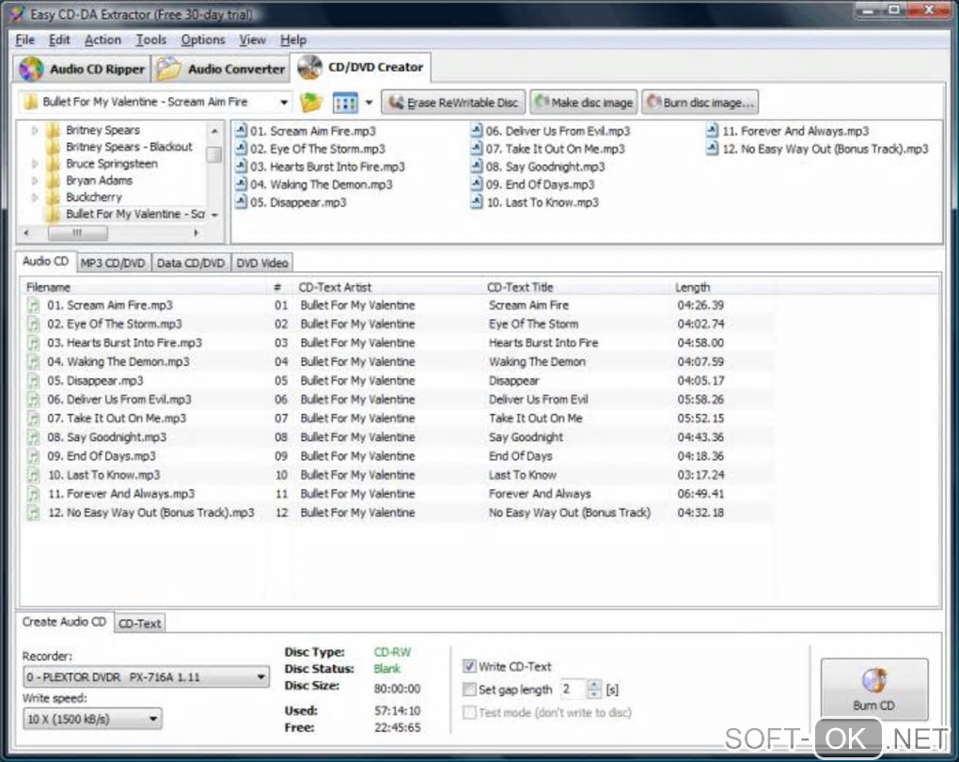
Task: Click the Audio CD Ripper disc icon
Action: pyautogui.click(x=31, y=70)
